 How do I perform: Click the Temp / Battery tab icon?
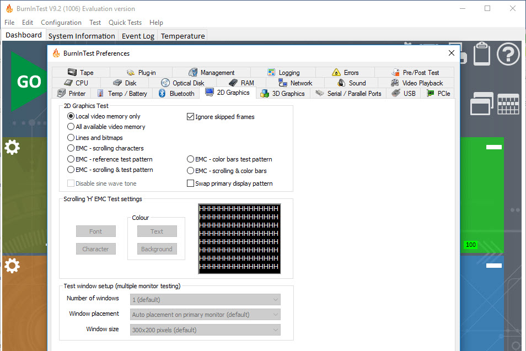(x=100, y=93)
